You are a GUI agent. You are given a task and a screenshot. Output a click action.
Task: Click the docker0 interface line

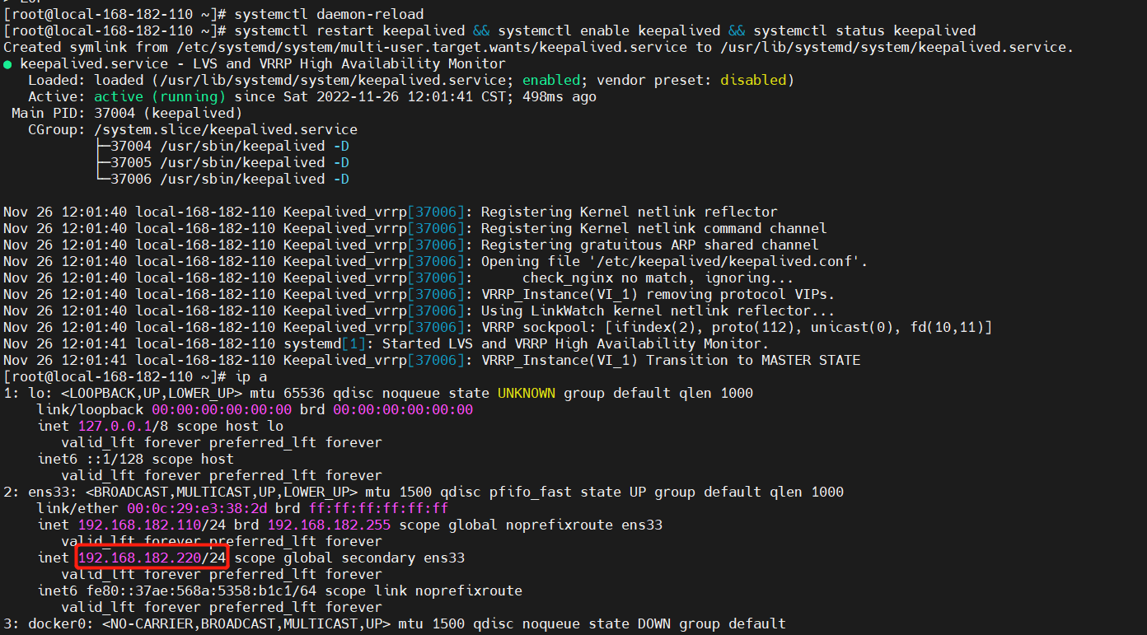[x=395, y=624]
